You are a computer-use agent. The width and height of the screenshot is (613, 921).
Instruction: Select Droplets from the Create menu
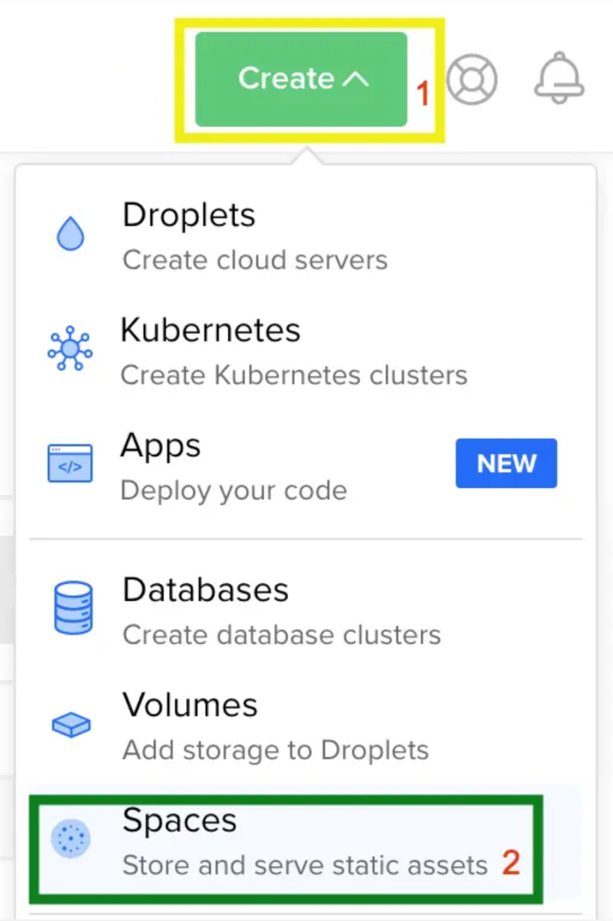click(188, 215)
